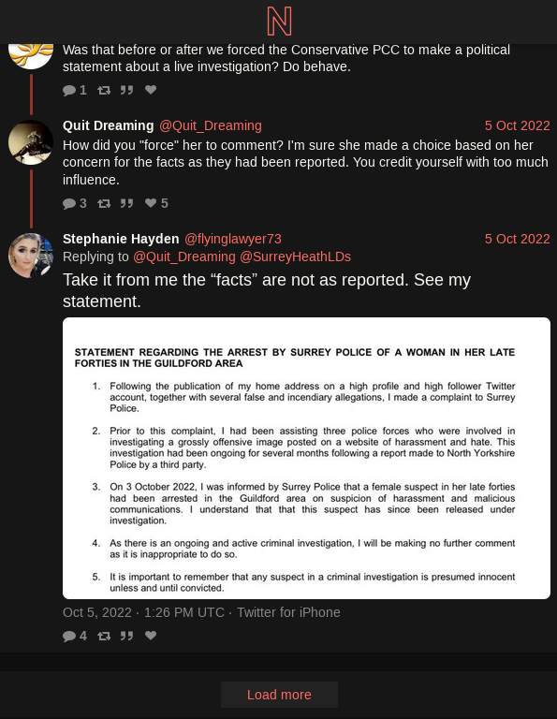
Task: Click the Nitter N logo
Action: tap(279, 22)
